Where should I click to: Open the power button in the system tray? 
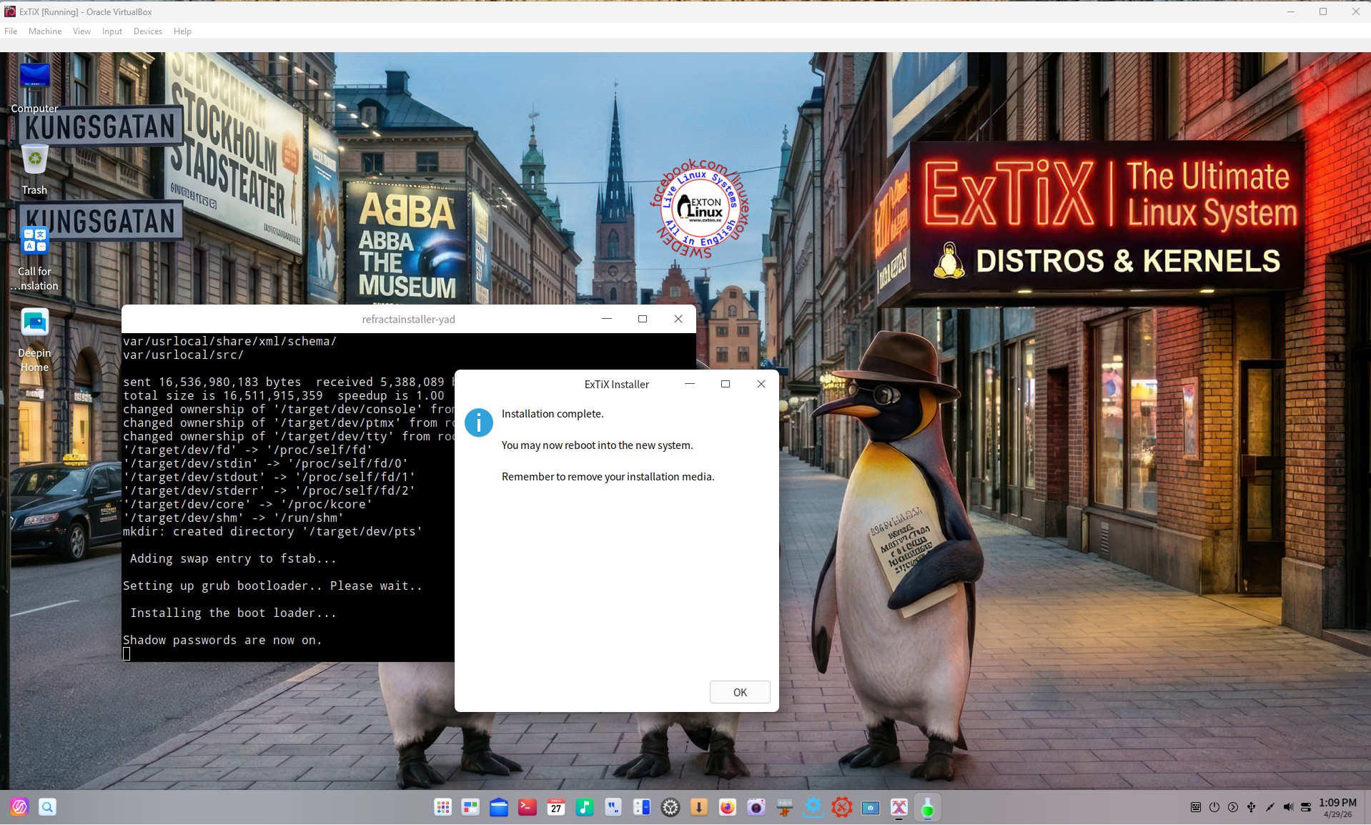click(1214, 807)
